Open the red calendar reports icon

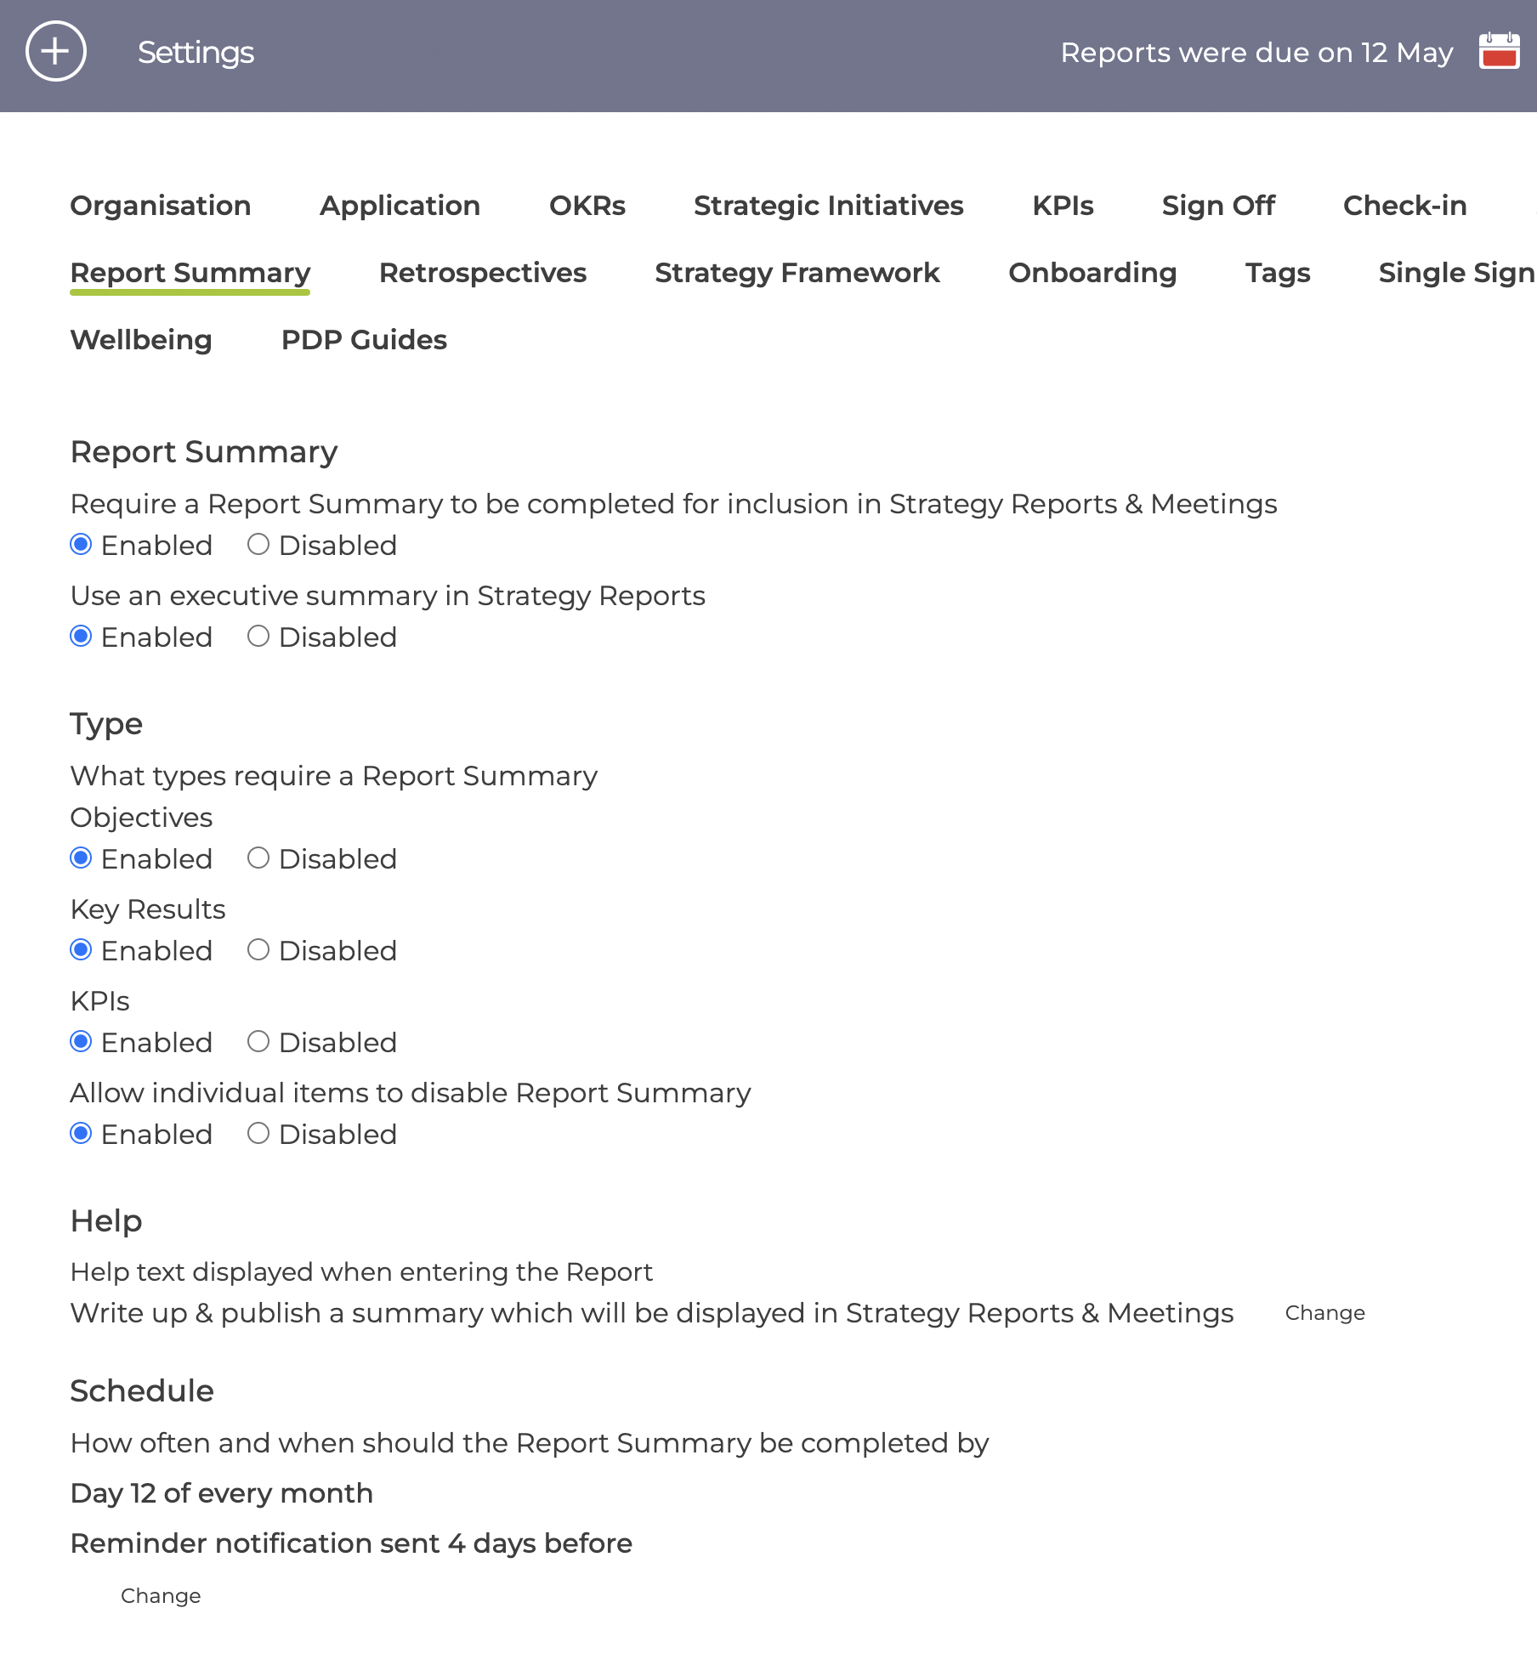coord(1499,52)
